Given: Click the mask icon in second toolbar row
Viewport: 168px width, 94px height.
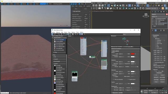Looking at the screenshot, I should [108, 8].
